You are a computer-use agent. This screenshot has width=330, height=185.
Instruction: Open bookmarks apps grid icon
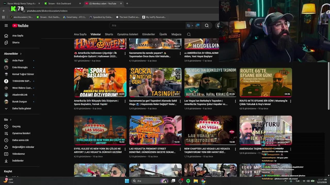coord(3,17)
